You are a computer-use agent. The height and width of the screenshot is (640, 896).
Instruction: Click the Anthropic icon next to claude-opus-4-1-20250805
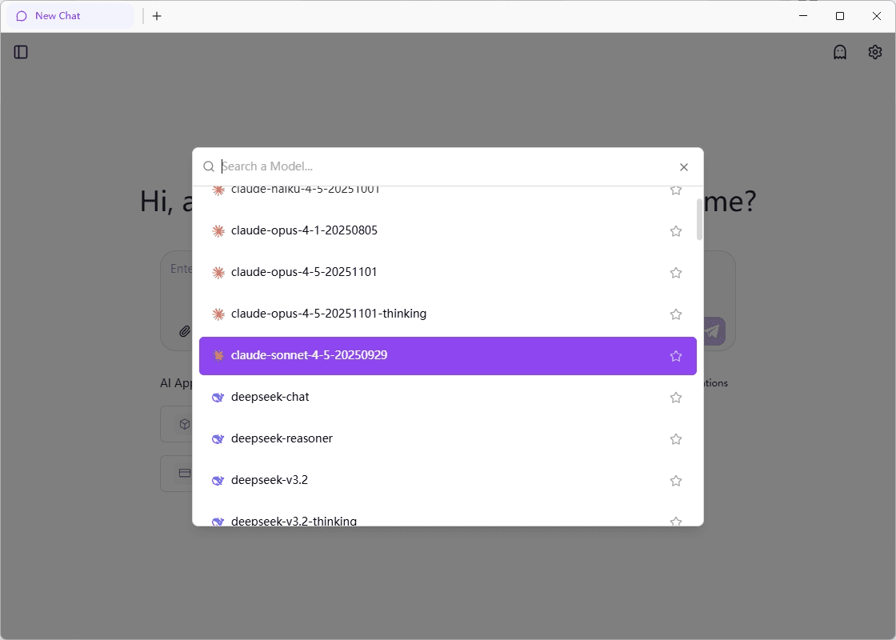point(218,230)
